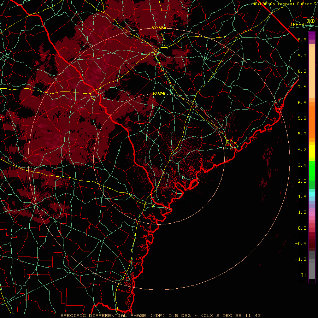318x318 pixels.
Task: Click the 9.0 value on the color scale
Action: point(302,55)
